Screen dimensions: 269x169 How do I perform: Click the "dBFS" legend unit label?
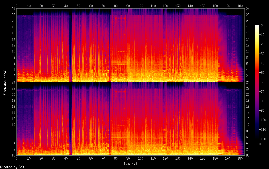pyautogui.click(x=260, y=144)
